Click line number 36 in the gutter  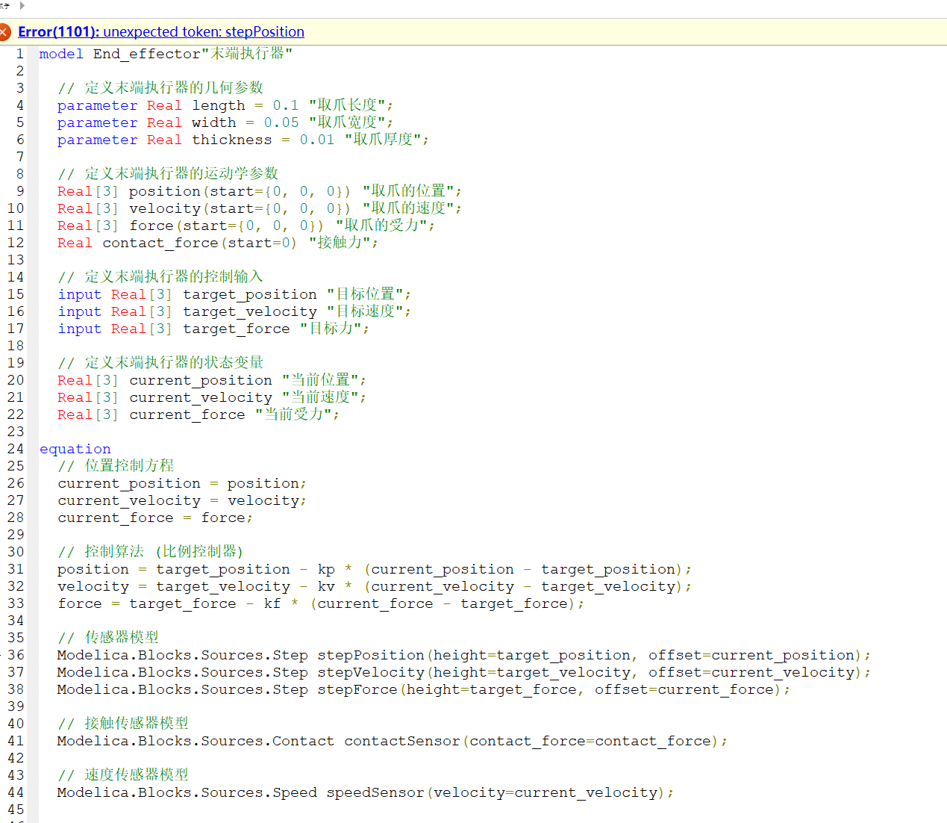[16, 655]
